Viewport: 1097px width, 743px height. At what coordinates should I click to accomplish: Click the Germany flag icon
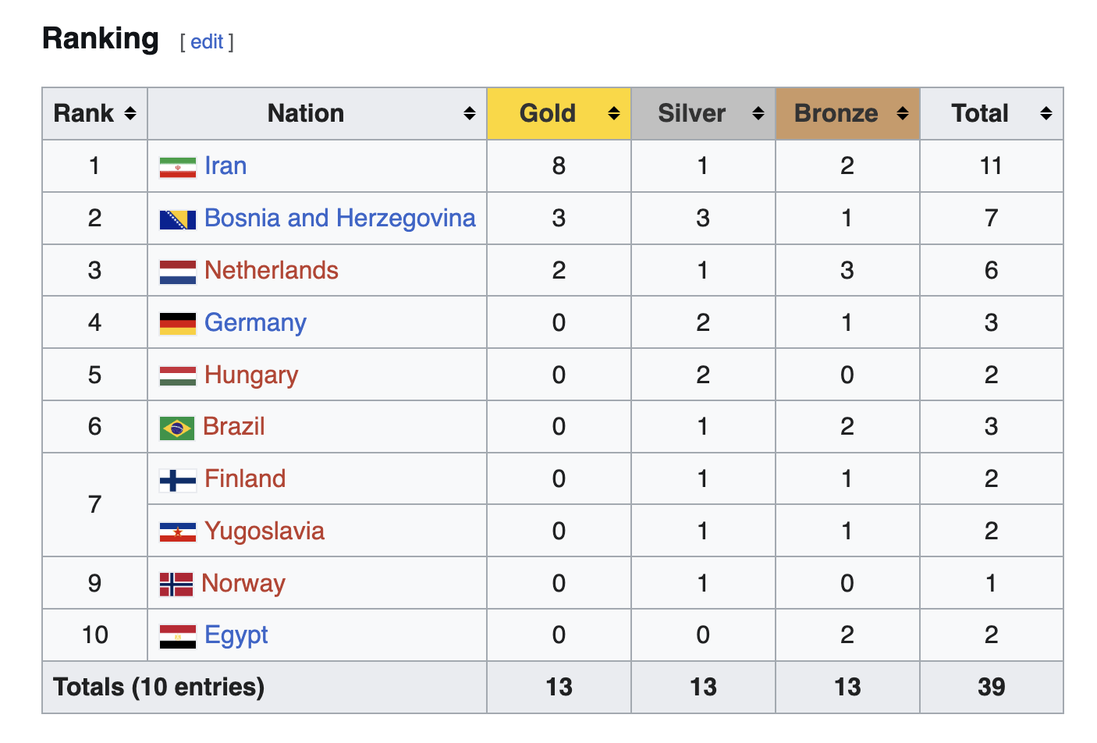[x=177, y=323]
